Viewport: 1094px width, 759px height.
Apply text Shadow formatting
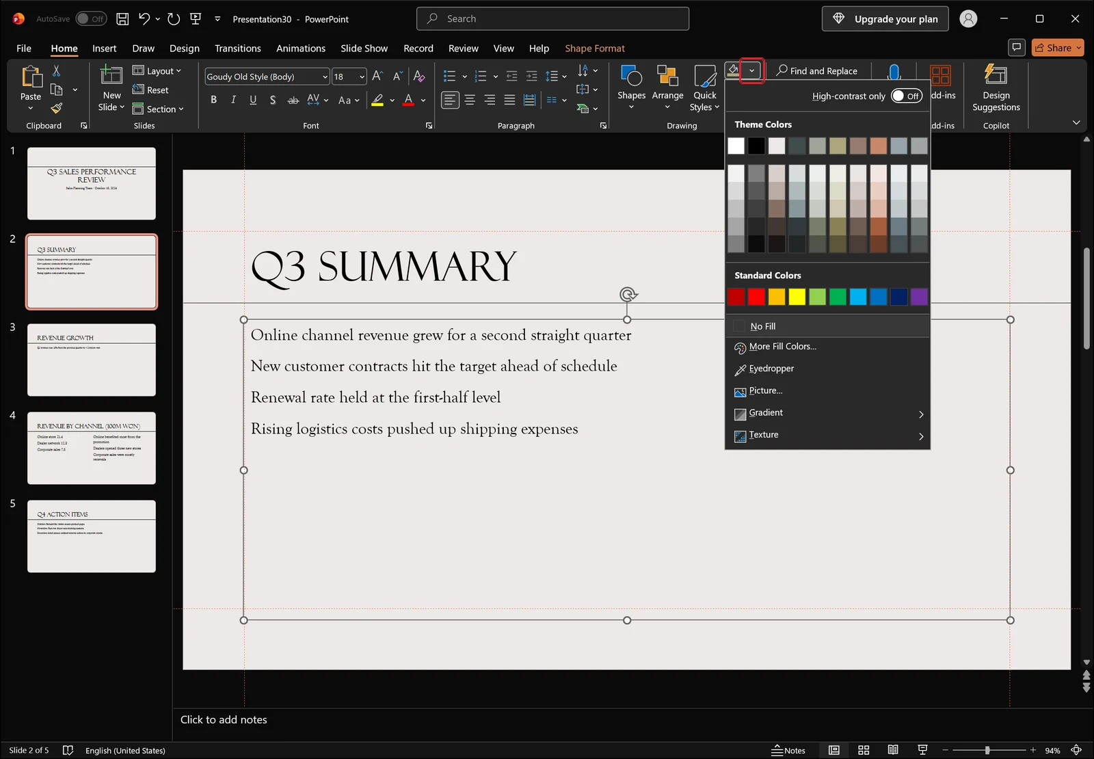pos(273,100)
